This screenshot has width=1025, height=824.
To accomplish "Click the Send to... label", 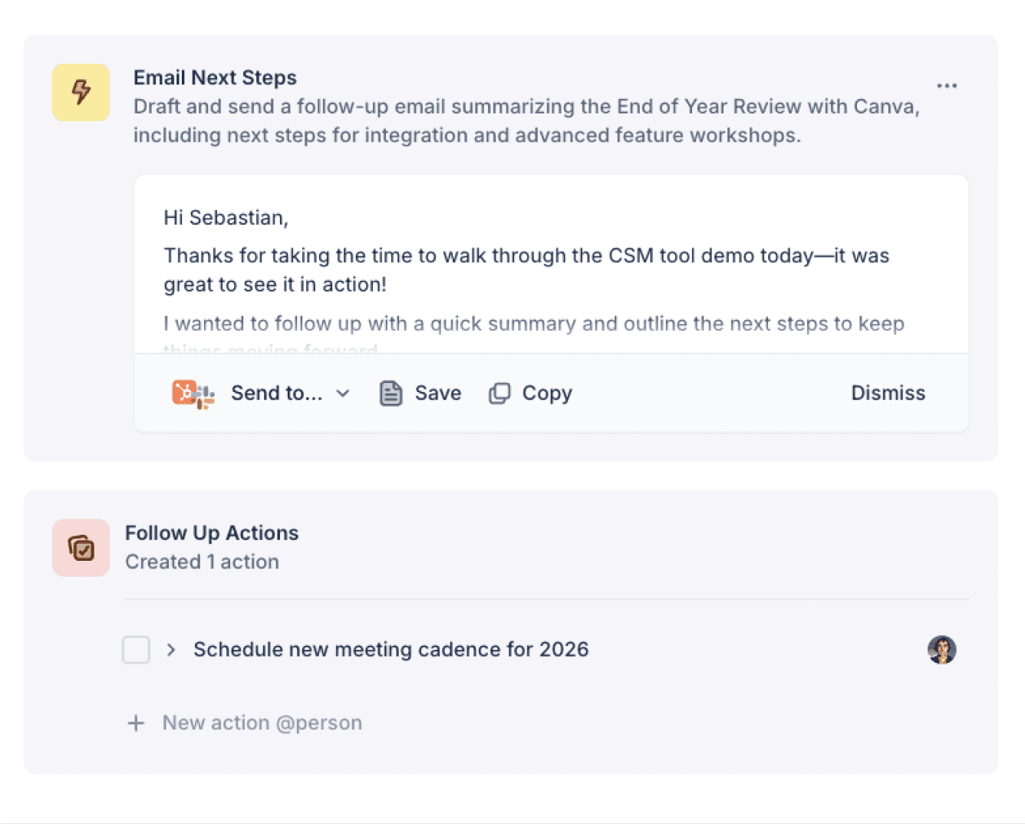I will click(276, 394).
